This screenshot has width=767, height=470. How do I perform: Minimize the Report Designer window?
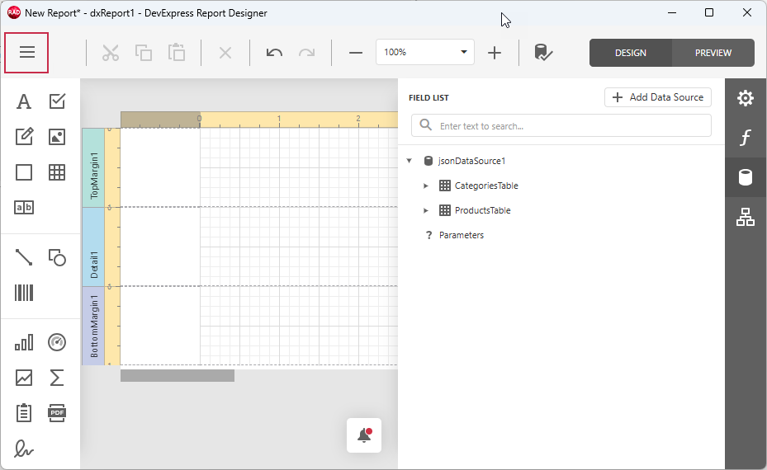672,12
